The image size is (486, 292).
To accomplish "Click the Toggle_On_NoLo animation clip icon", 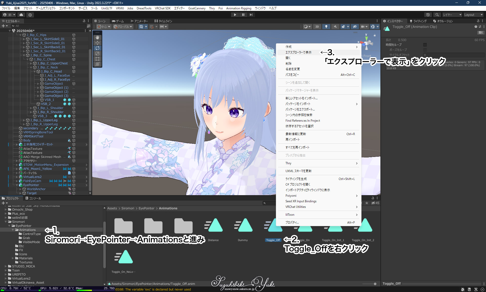I will pyautogui.click(x=124, y=257).
